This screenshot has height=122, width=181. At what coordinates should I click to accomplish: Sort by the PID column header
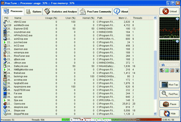pyautogui.click(x=7, y=18)
